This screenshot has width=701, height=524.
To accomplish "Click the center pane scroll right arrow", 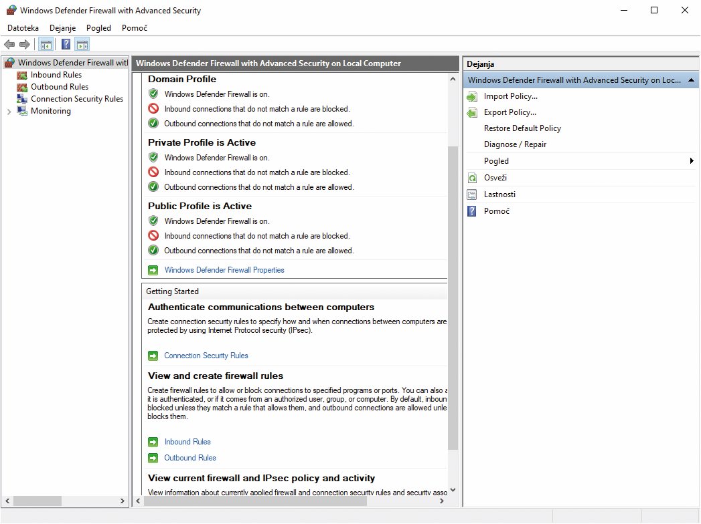I will click(442, 501).
